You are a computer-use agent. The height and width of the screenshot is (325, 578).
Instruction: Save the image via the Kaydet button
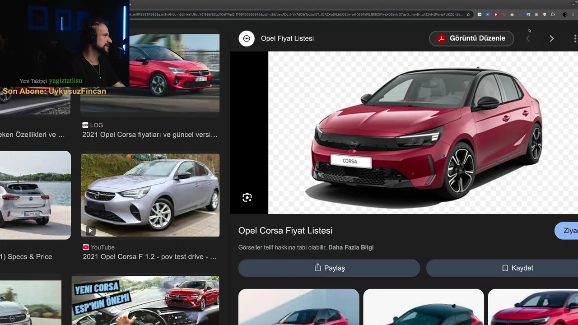[502, 268]
